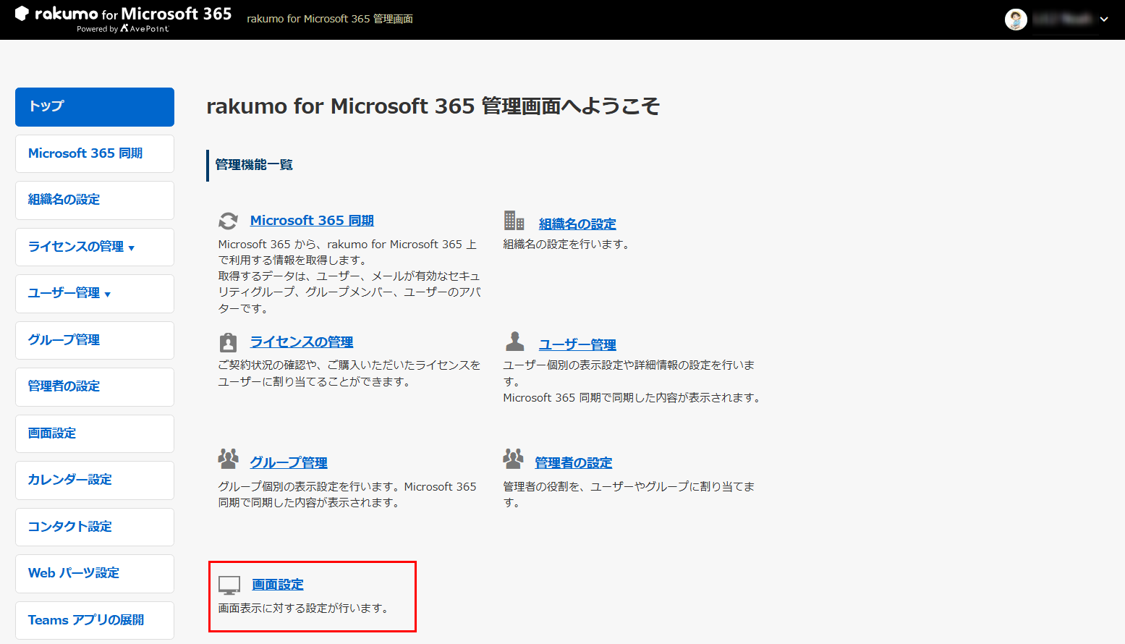Expand the ライセンスの管理 sidebar submenu arrow
The image size is (1125, 644).
tap(132, 248)
